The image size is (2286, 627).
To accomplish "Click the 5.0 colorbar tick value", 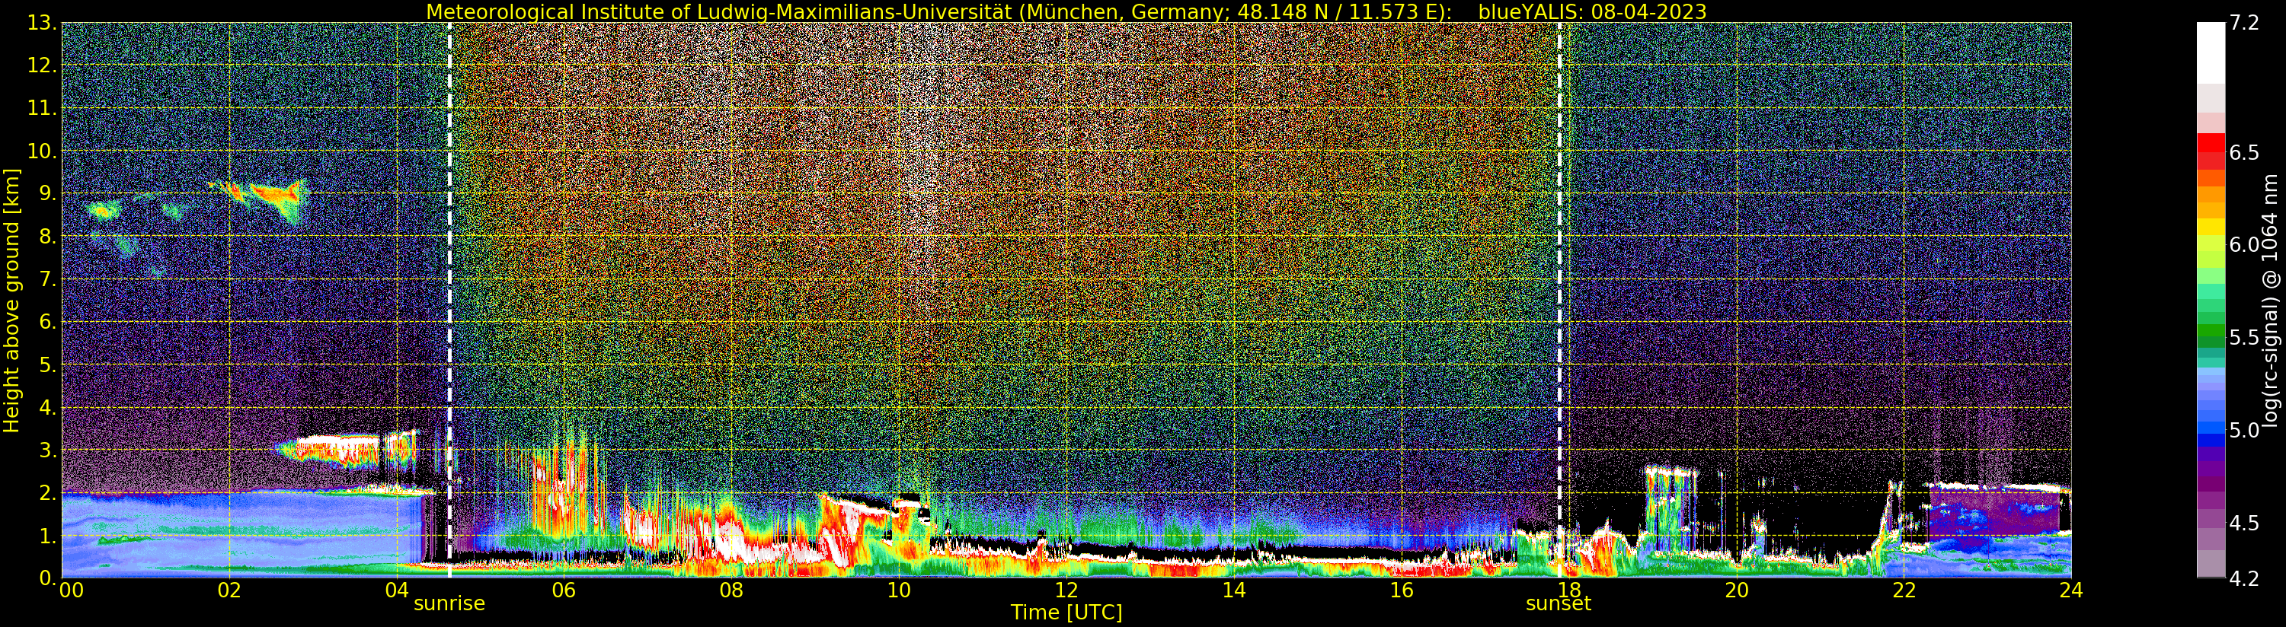I will click(x=2243, y=430).
